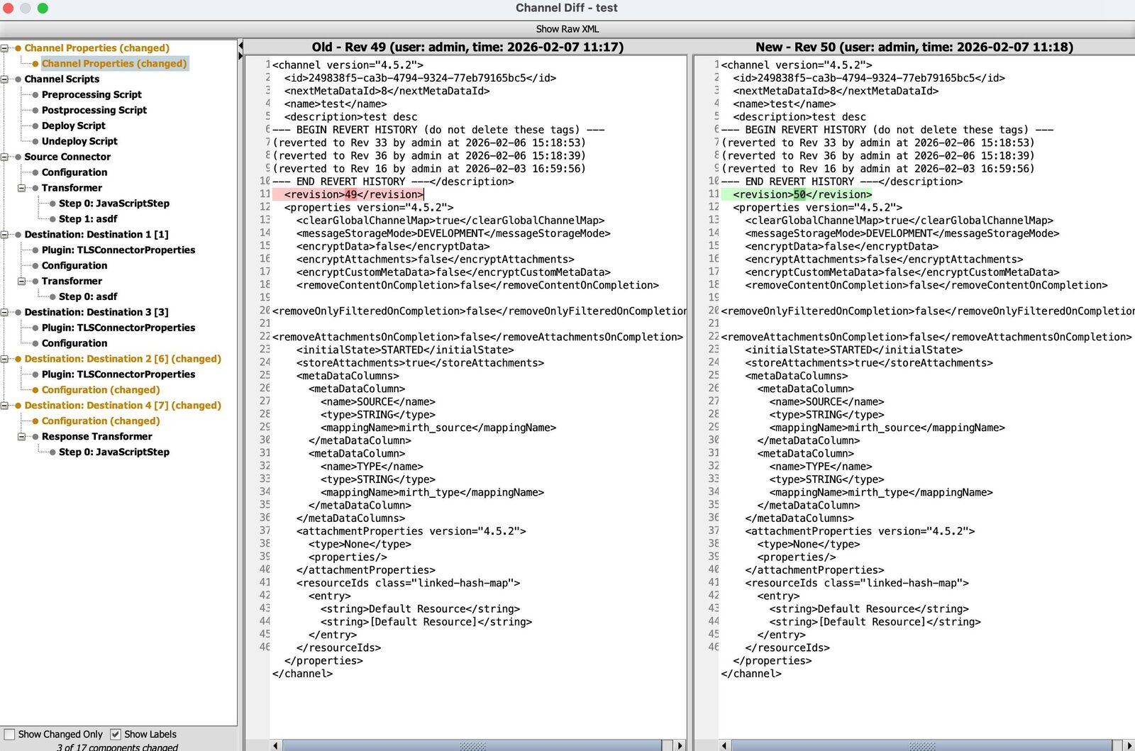Enable the Show Changed Only checkbox
1135x751 pixels.
[x=9, y=734]
